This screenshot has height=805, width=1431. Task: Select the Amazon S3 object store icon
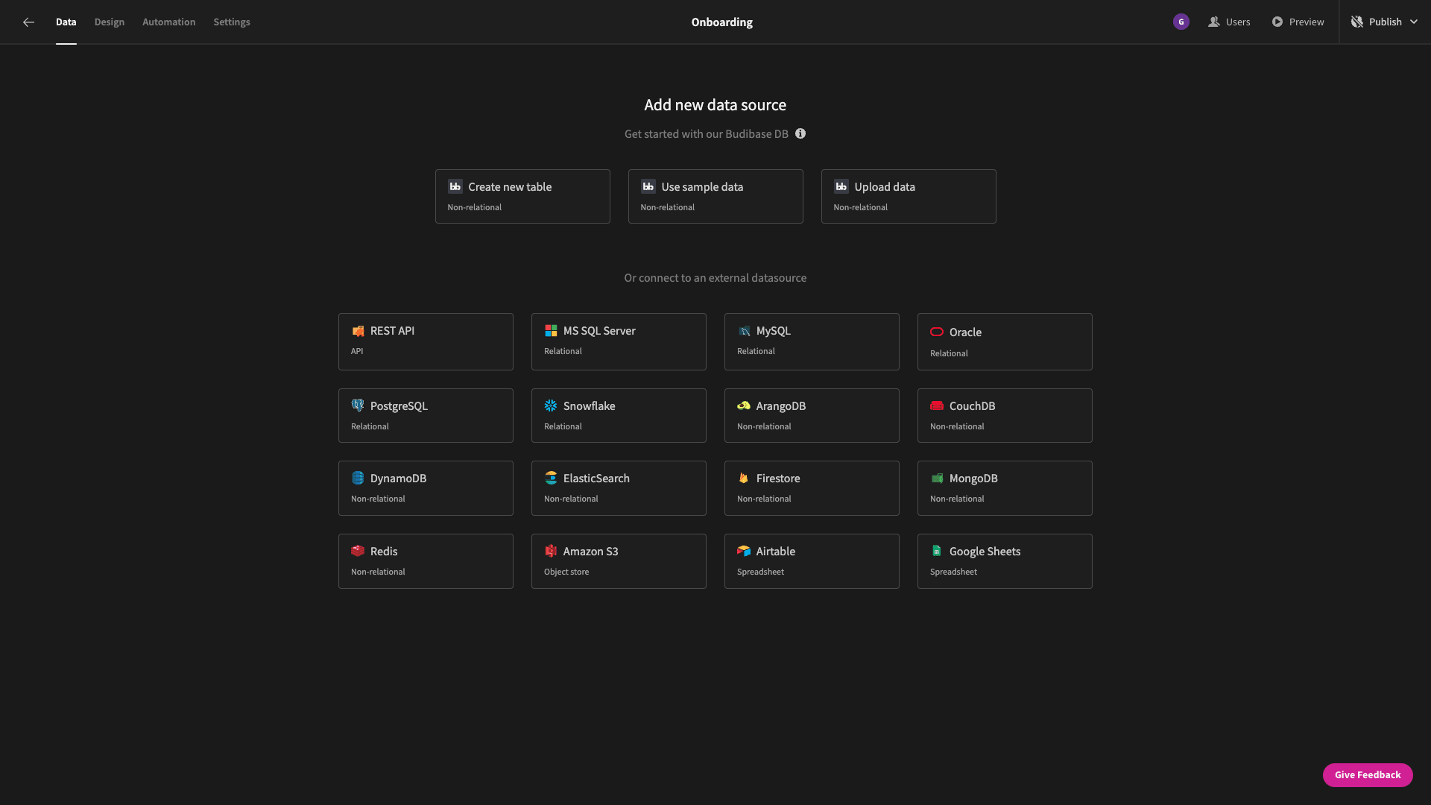click(550, 552)
